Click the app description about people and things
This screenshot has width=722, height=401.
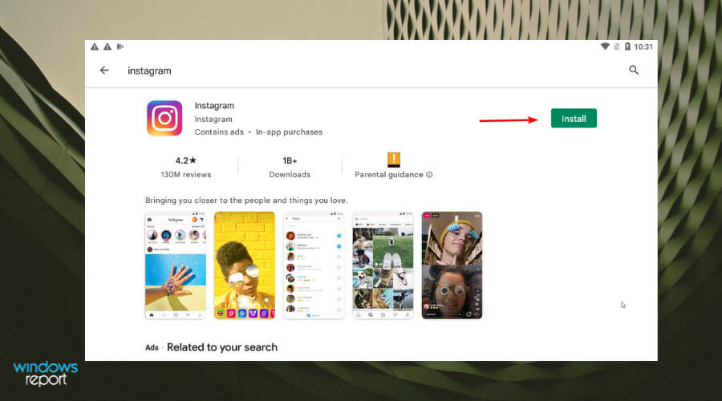click(x=246, y=200)
